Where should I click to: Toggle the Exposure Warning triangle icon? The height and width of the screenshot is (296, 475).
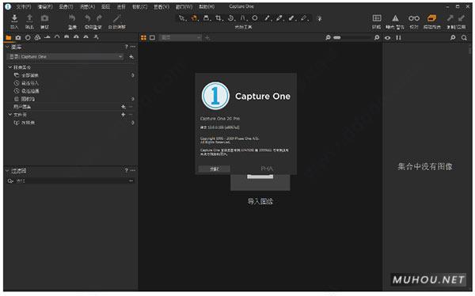(395, 18)
